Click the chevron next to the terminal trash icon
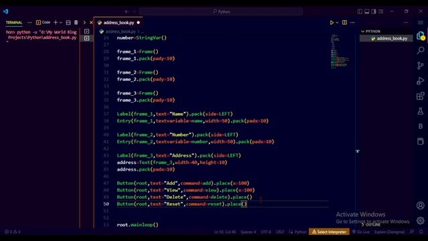The width and height of the screenshot is (428, 241). (x=84, y=22)
